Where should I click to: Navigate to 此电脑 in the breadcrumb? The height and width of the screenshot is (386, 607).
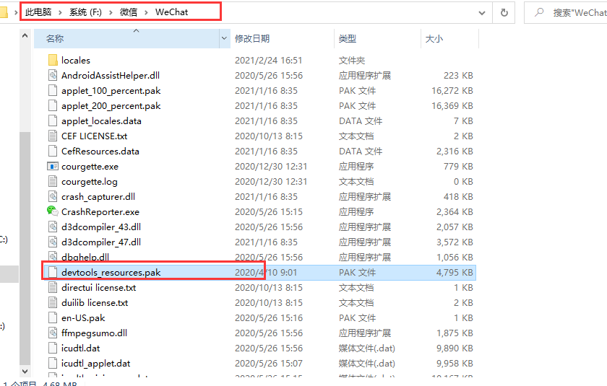pos(38,12)
